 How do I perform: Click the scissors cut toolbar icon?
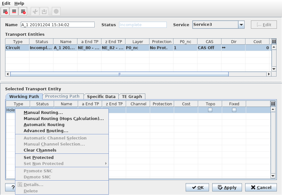pyautogui.click(x=35, y=11)
